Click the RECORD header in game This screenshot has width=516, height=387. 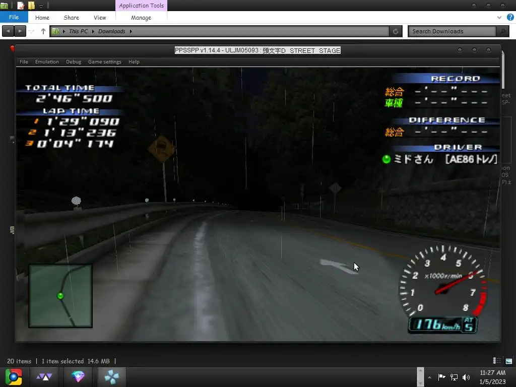[x=456, y=79]
